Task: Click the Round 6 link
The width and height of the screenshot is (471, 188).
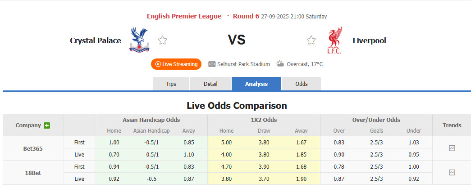Action: coord(246,16)
